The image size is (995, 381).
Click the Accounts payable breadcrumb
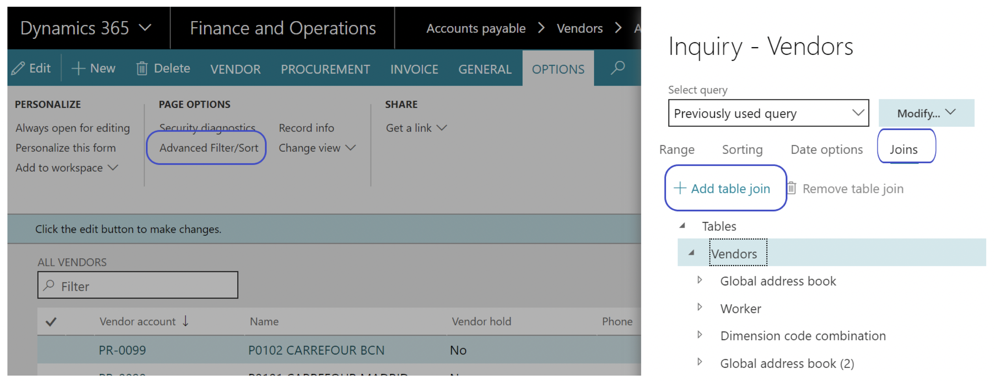pos(476,28)
